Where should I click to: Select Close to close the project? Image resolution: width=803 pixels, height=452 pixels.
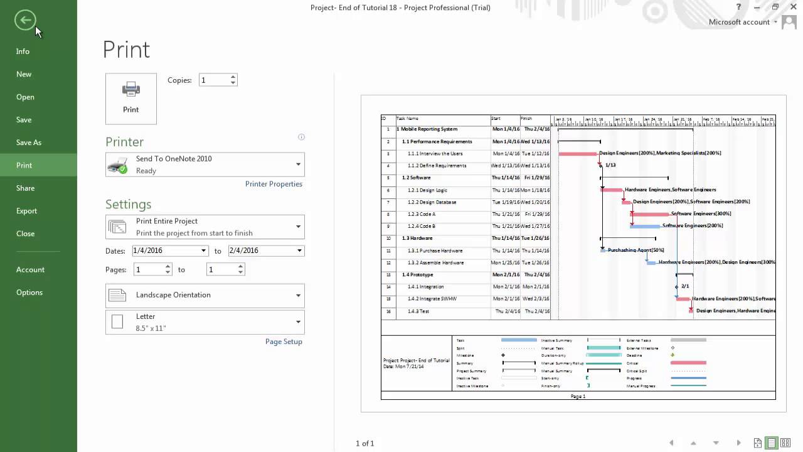click(25, 234)
